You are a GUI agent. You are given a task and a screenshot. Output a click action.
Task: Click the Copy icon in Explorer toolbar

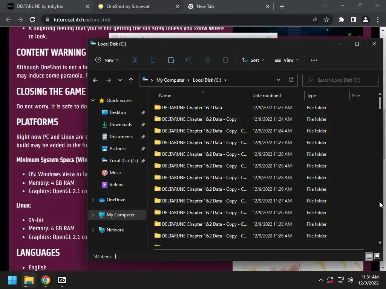click(x=153, y=60)
